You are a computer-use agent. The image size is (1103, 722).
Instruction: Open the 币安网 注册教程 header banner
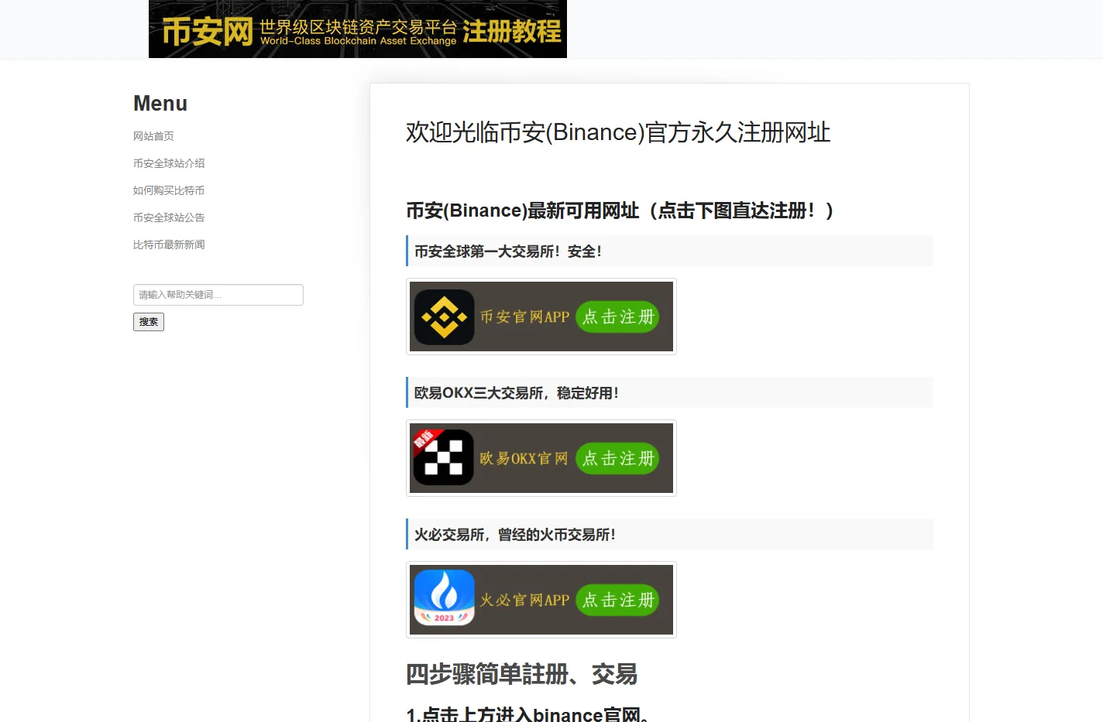[358, 29]
